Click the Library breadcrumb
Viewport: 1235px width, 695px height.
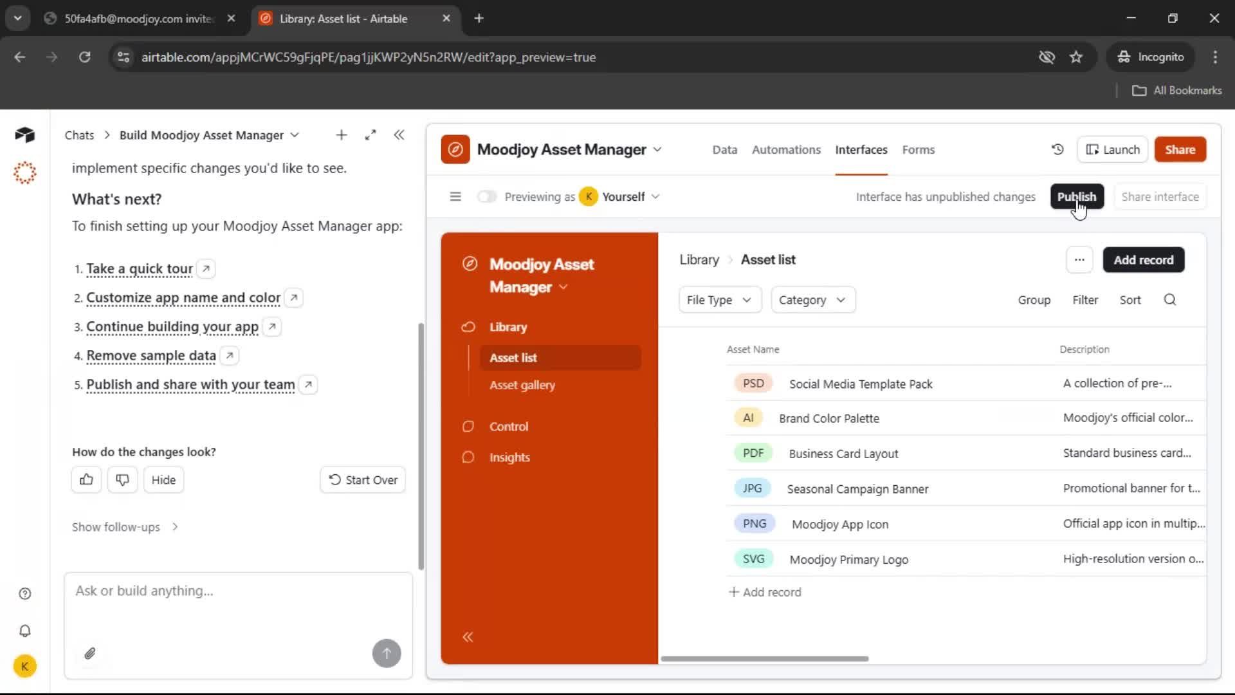pyautogui.click(x=699, y=259)
